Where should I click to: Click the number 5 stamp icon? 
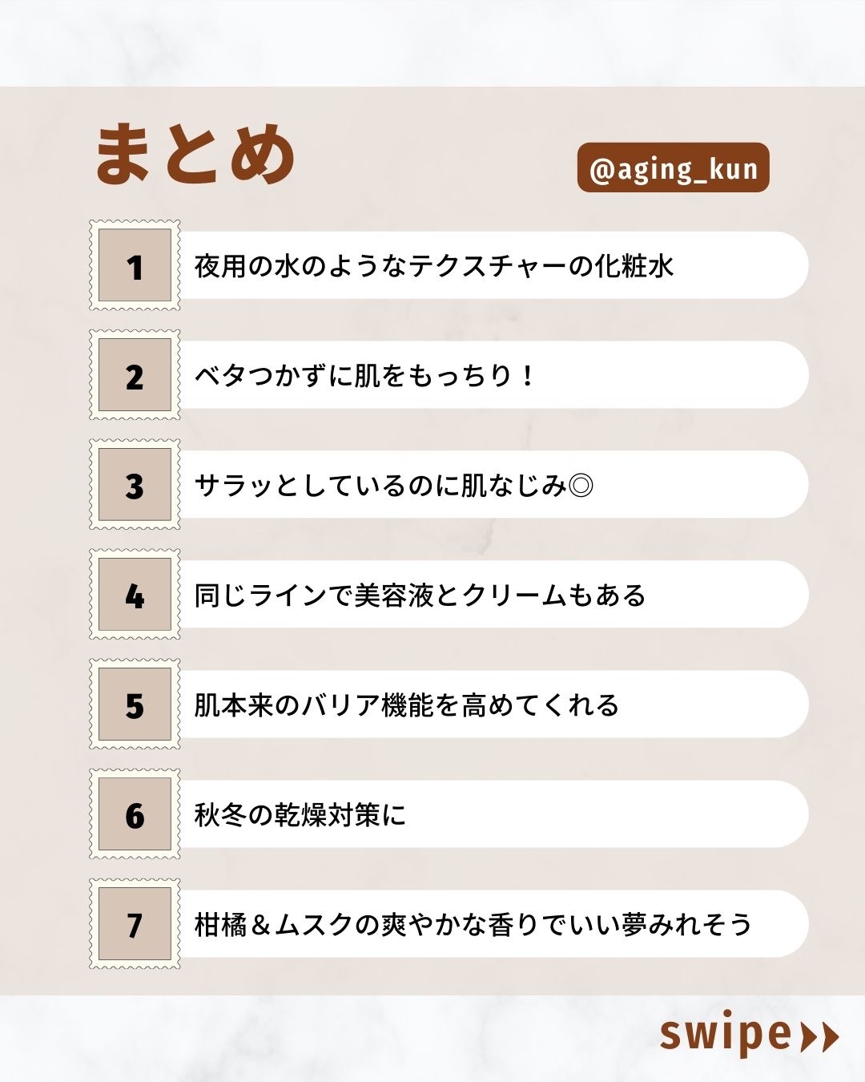[135, 705]
